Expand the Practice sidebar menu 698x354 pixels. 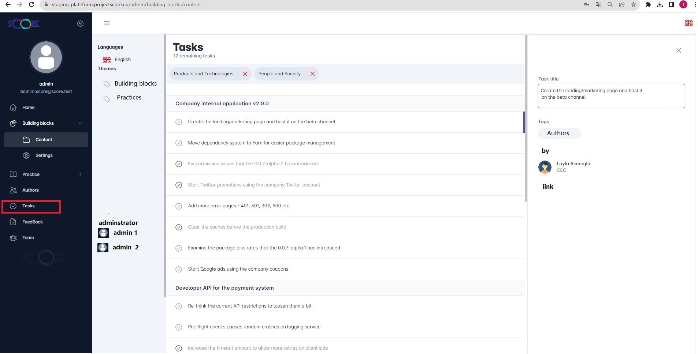(80, 174)
